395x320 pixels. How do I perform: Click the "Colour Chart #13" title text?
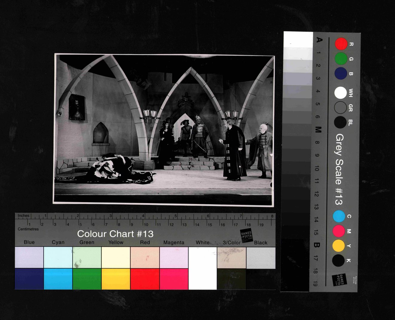(115, 234)
